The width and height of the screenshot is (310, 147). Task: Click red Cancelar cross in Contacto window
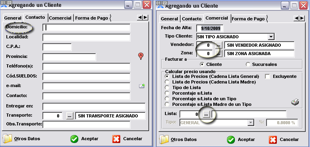116,139
